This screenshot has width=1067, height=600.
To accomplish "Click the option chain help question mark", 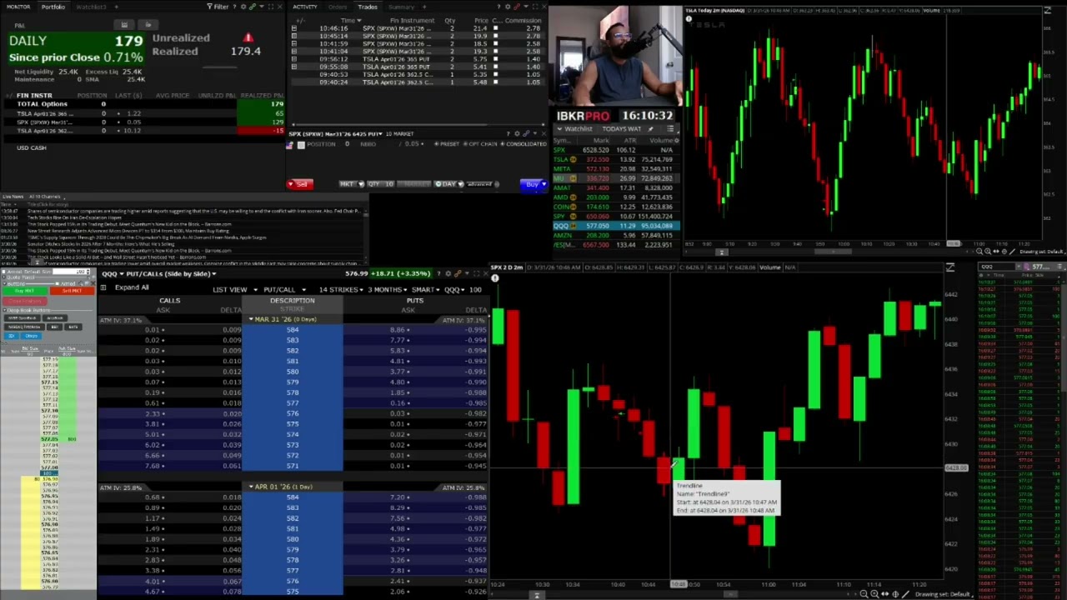I will click(x=439, y=273).
